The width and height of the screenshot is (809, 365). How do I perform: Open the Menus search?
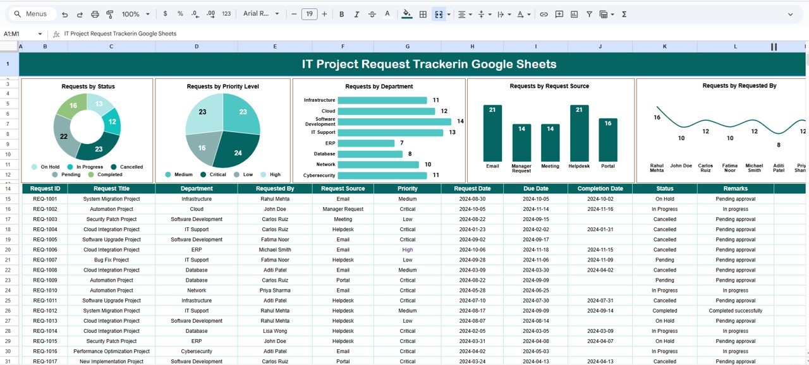tap(30, 13)
